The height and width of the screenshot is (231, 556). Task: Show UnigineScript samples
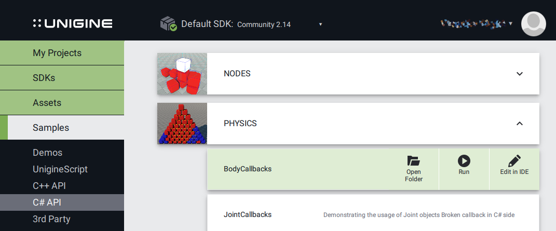tap(60, 169)
